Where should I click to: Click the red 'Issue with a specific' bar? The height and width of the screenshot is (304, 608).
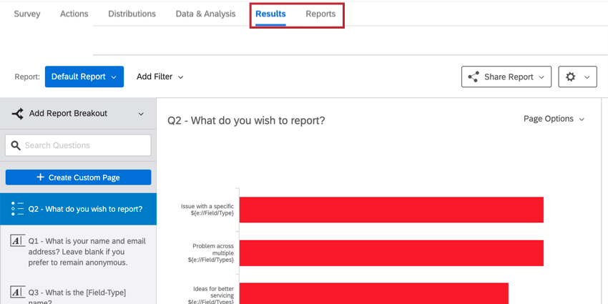[x=391, y=210]
